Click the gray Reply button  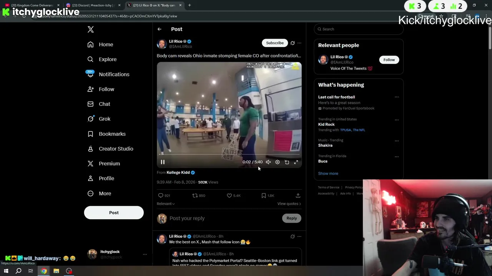click(292, 219)
